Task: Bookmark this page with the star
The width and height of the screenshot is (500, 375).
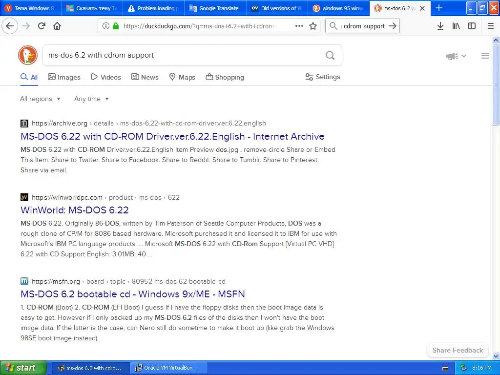Action: click(x=313, y=26)
